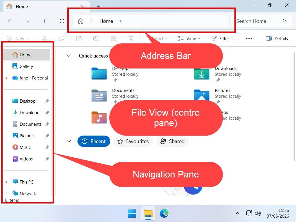Open the New item dropdown

pyautogui.click(x=18, y=38)
